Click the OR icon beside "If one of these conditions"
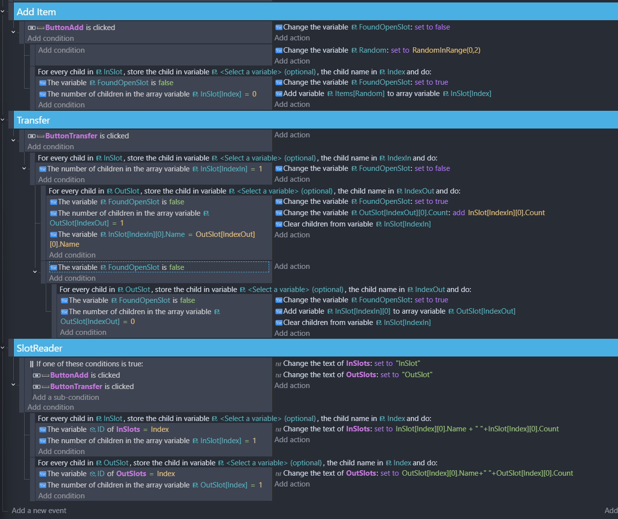The height and width of the screenshot is (519, 618). pyautogui.click(x=32, y=364)
